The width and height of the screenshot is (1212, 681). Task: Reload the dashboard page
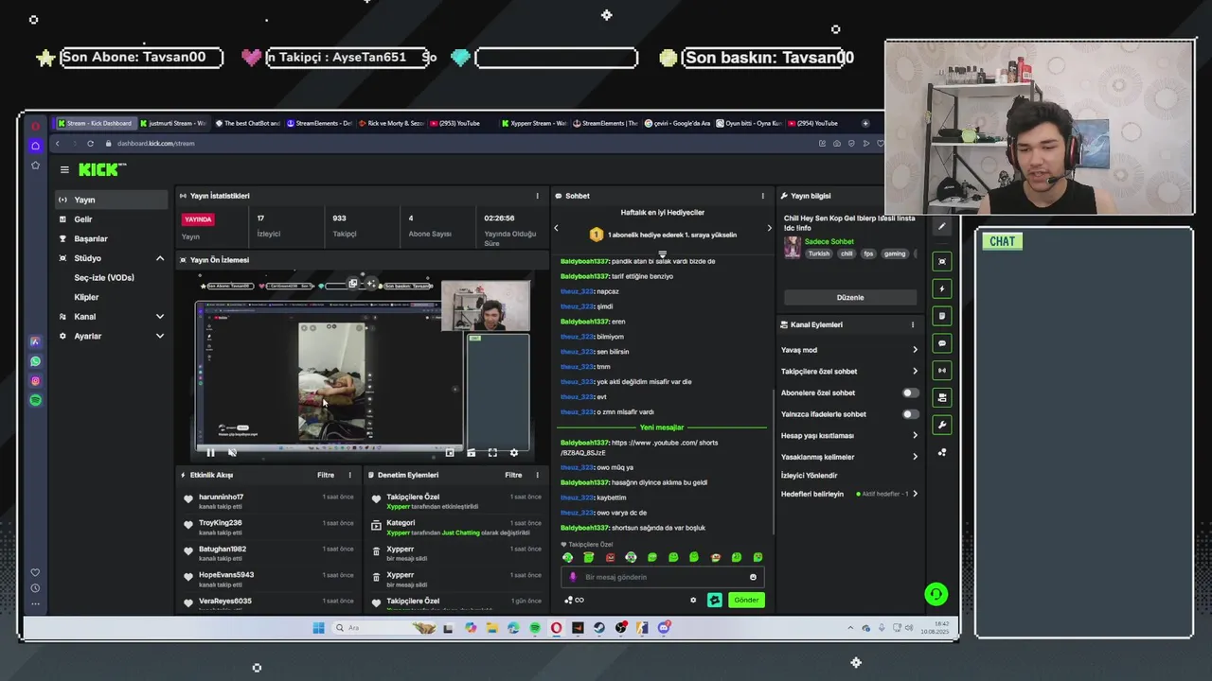click(x=90, y=143)
